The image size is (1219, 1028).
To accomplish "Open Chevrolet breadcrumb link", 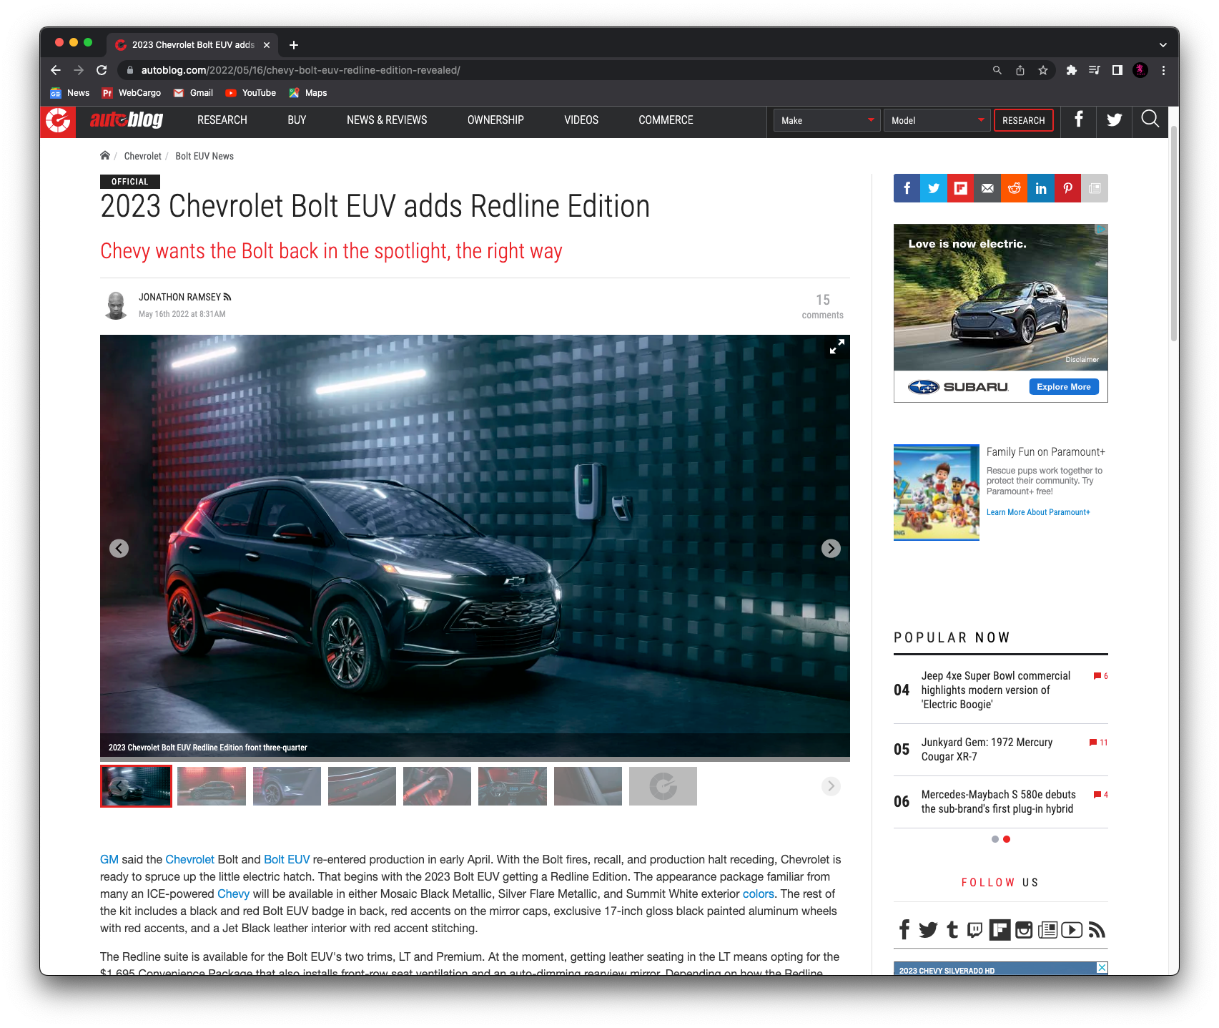I will [x=142, y=156].
